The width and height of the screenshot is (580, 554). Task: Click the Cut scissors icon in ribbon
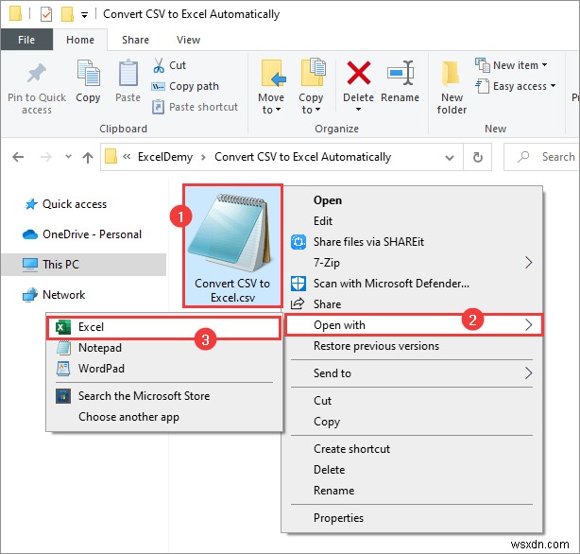pyautogui.click(x=159, y=65)
